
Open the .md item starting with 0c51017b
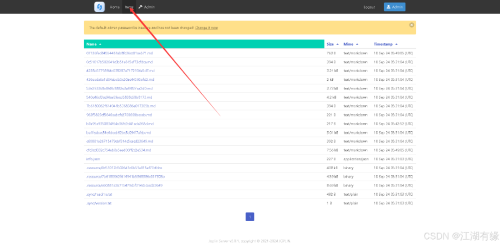[119, 62]
